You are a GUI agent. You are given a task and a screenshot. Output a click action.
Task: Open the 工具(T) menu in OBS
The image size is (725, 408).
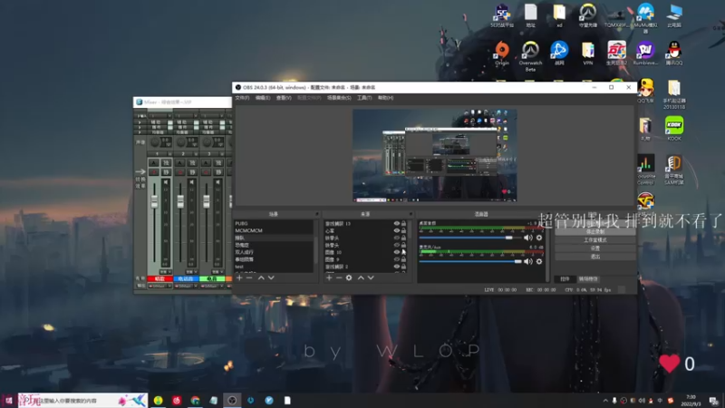(x=364, y=98)
